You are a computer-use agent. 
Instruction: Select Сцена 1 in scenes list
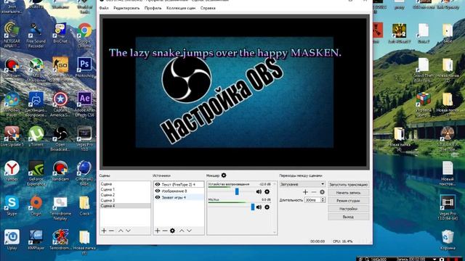coord(125,189)
